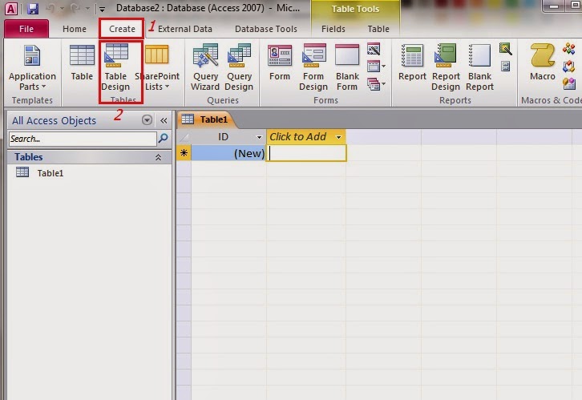Open the Navigation forms dropdown
The height and width of the screenshot is (400, 582).
point(376,67)
